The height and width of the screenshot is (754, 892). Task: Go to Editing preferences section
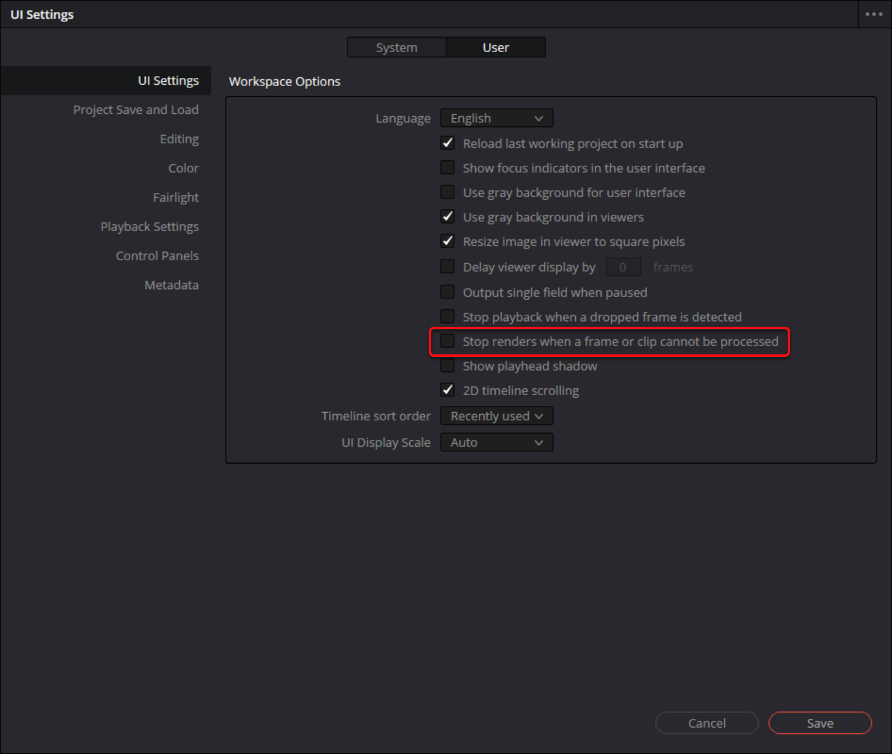179,139
